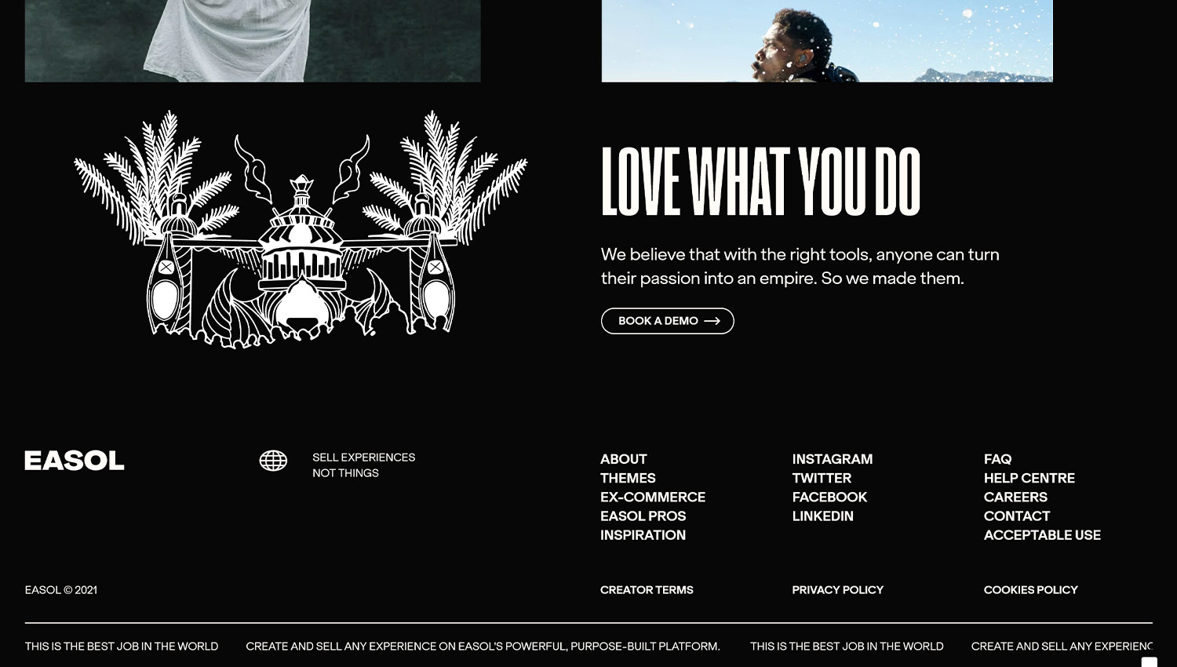Follow the LinkedIn link
The height and width of the screenshot is (667, 1177).
click(823, 516)
